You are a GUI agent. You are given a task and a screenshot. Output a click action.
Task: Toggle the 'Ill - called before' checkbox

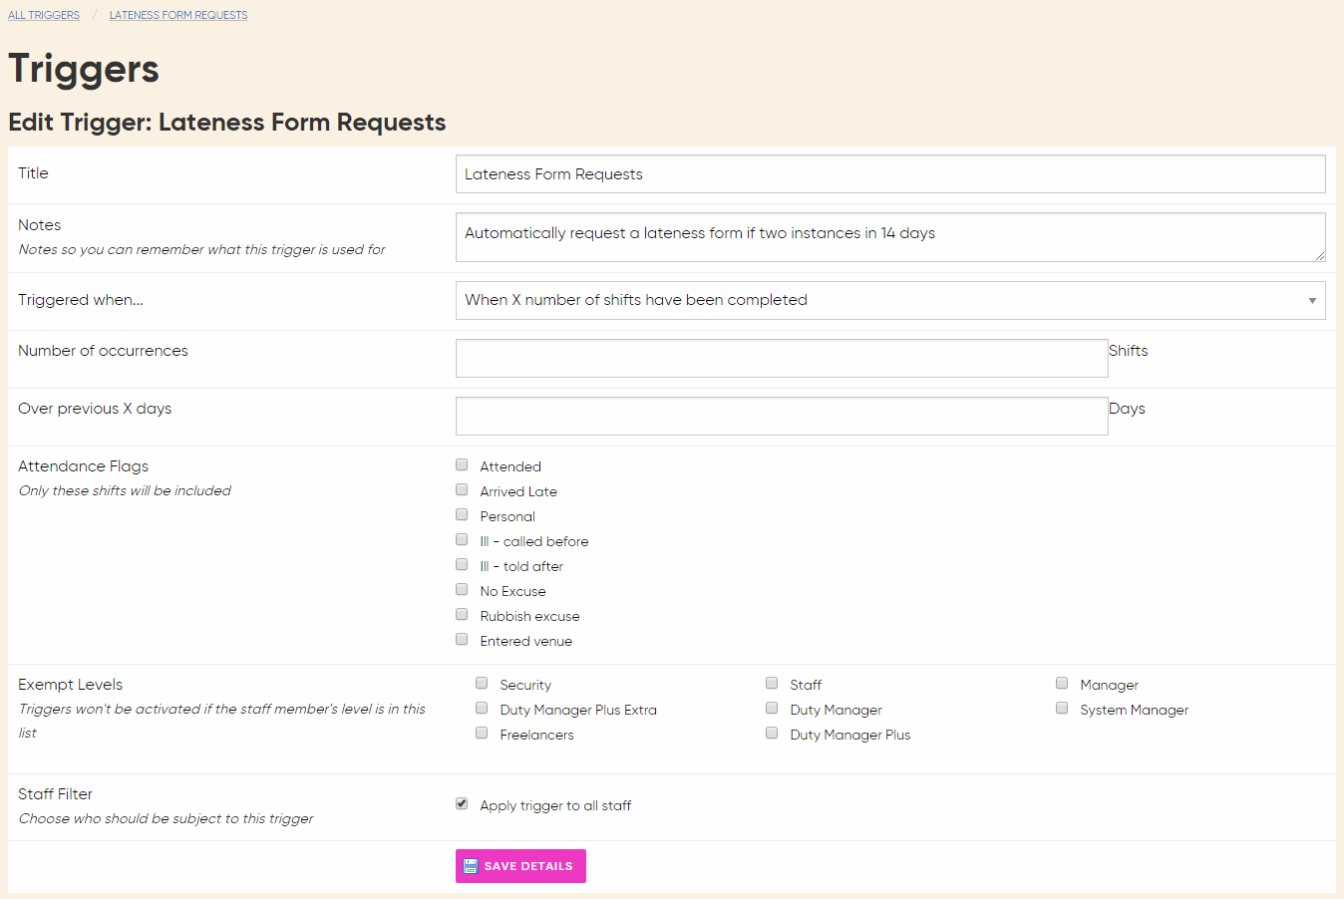coord(462,540)
